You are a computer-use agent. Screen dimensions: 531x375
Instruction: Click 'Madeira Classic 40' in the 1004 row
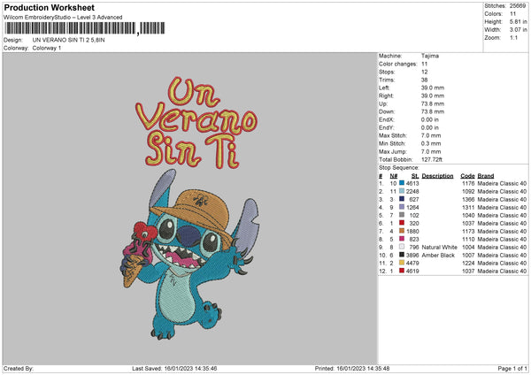[502, 247]
